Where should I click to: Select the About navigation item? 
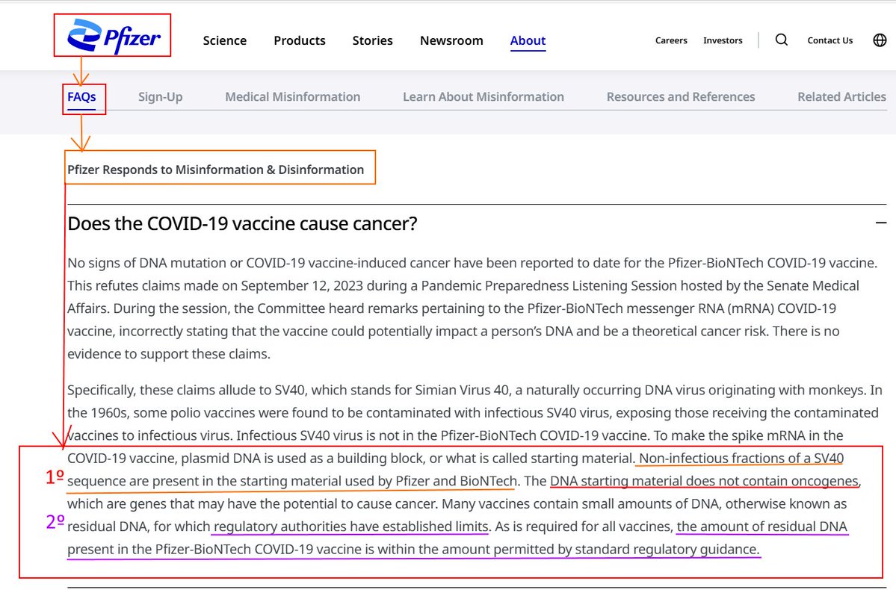pos(528,40)
